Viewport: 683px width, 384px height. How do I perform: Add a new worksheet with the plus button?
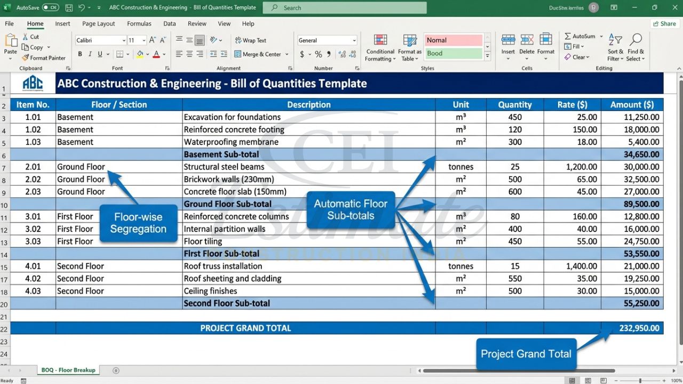pos(116,370)
